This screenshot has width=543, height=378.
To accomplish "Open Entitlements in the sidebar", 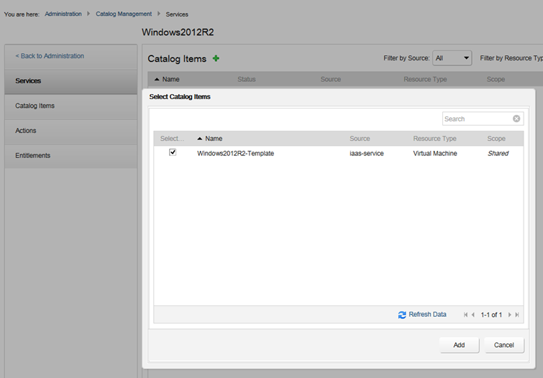I will click(71, 156).
